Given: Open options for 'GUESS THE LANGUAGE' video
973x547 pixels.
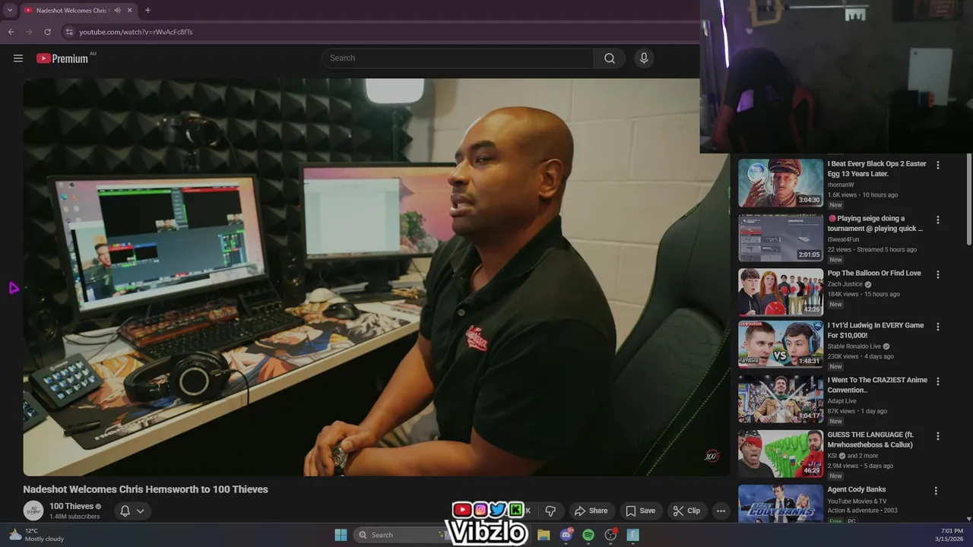Looking at the screenshot, I should pyautogui.click(x=937, y=436).
